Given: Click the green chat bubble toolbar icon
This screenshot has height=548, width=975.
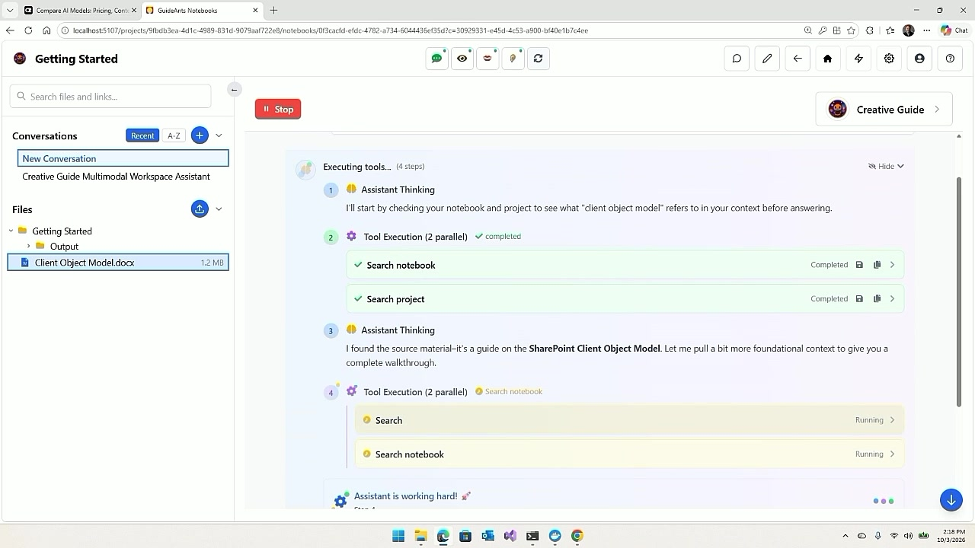Looking at the screenshot, I should [437, 59].
